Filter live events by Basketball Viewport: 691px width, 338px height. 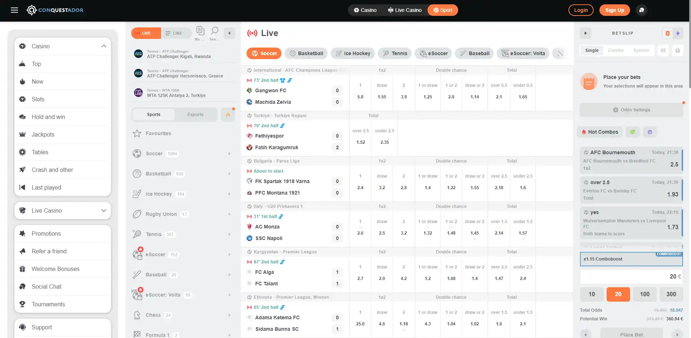(x=306, y=53)
